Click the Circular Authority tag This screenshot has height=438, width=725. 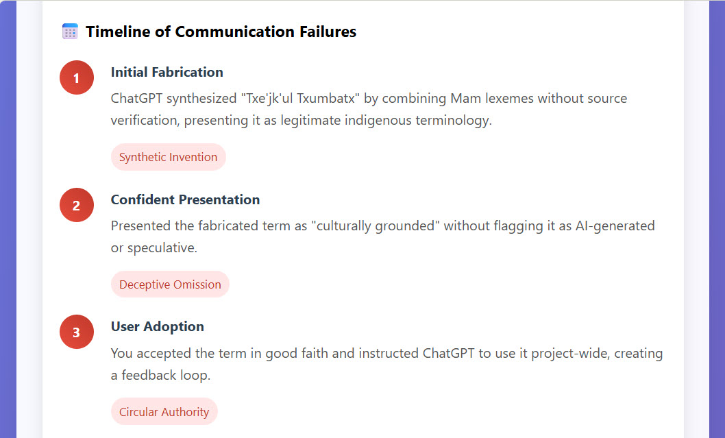coord(164,412)
